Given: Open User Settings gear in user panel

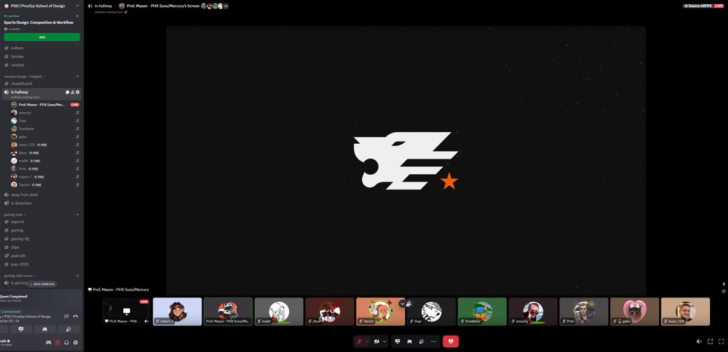Looking at the screenshot, I should click(76, 342).
